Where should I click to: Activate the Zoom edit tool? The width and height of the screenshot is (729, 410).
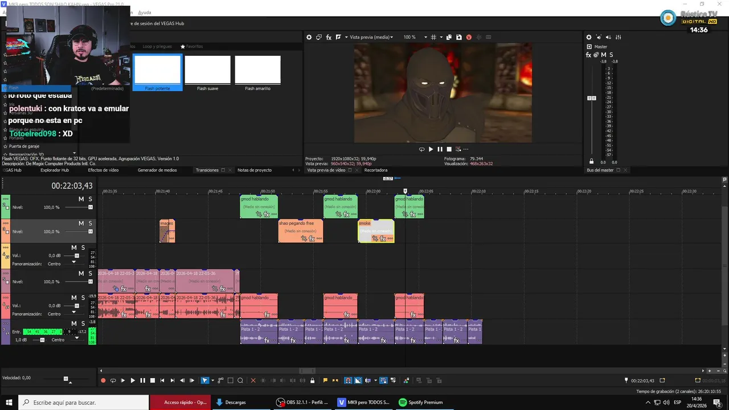(x=240, y=380)
